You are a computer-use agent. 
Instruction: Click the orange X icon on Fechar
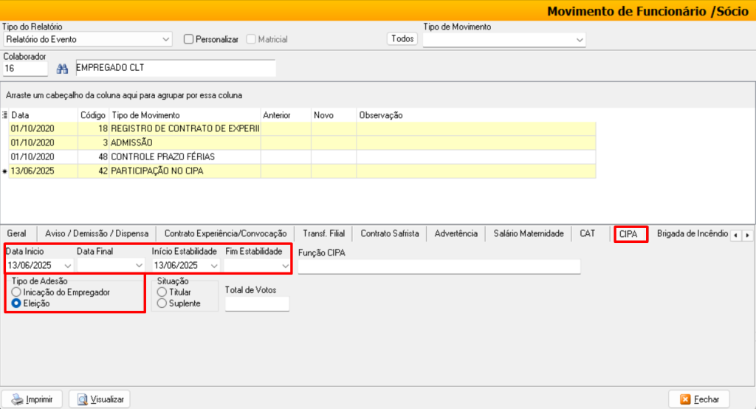point(685,399)
